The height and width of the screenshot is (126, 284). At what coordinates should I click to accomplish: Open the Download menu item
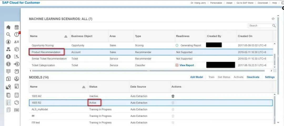(x=263, y=3)
